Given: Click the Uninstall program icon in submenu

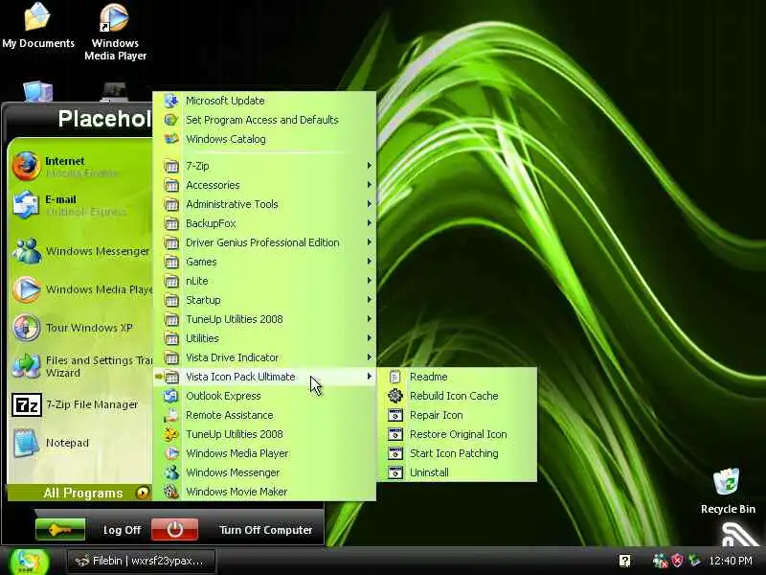Looking at the screenshot, I should tap(394, 472).
